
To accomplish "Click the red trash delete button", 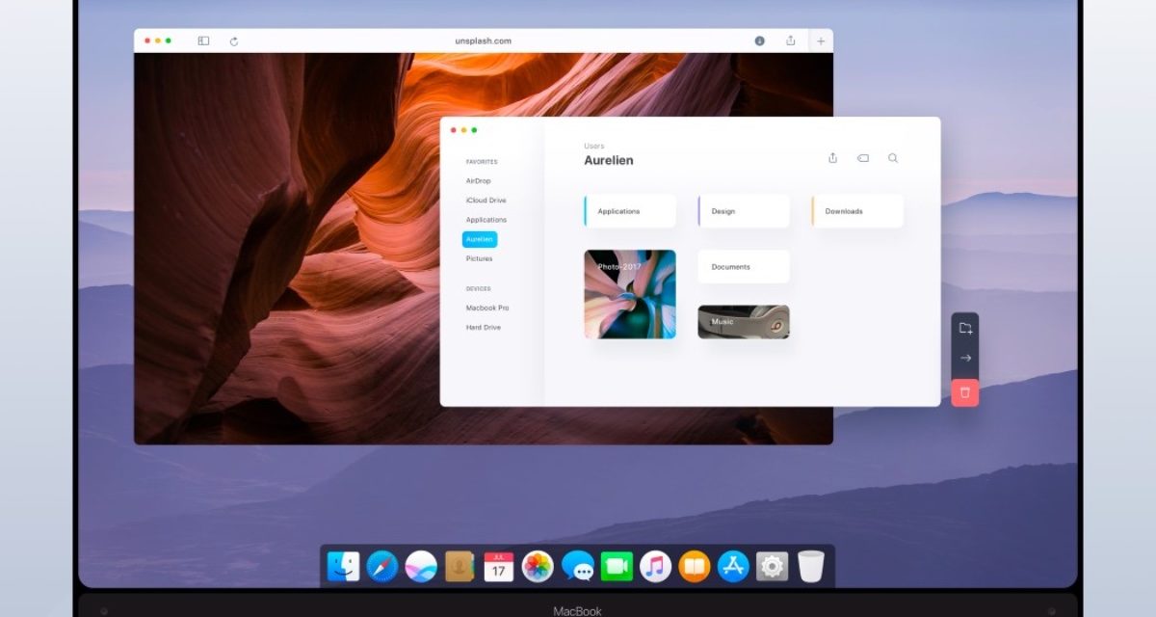I will 965,392.
